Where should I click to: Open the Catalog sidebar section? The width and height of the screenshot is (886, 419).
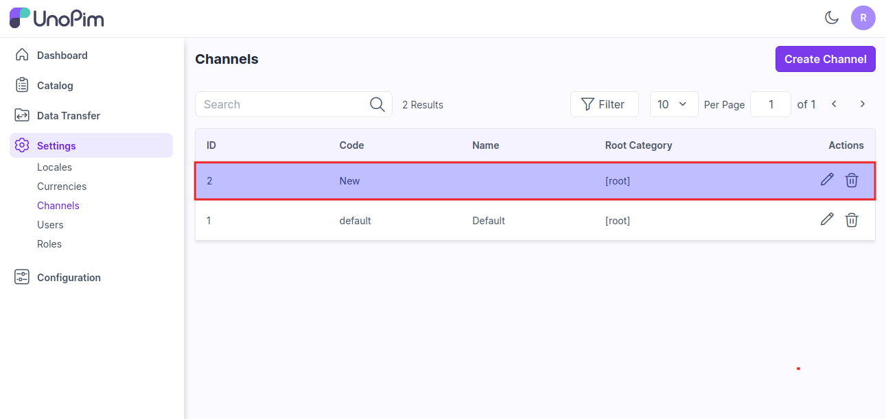pos(55,86)
